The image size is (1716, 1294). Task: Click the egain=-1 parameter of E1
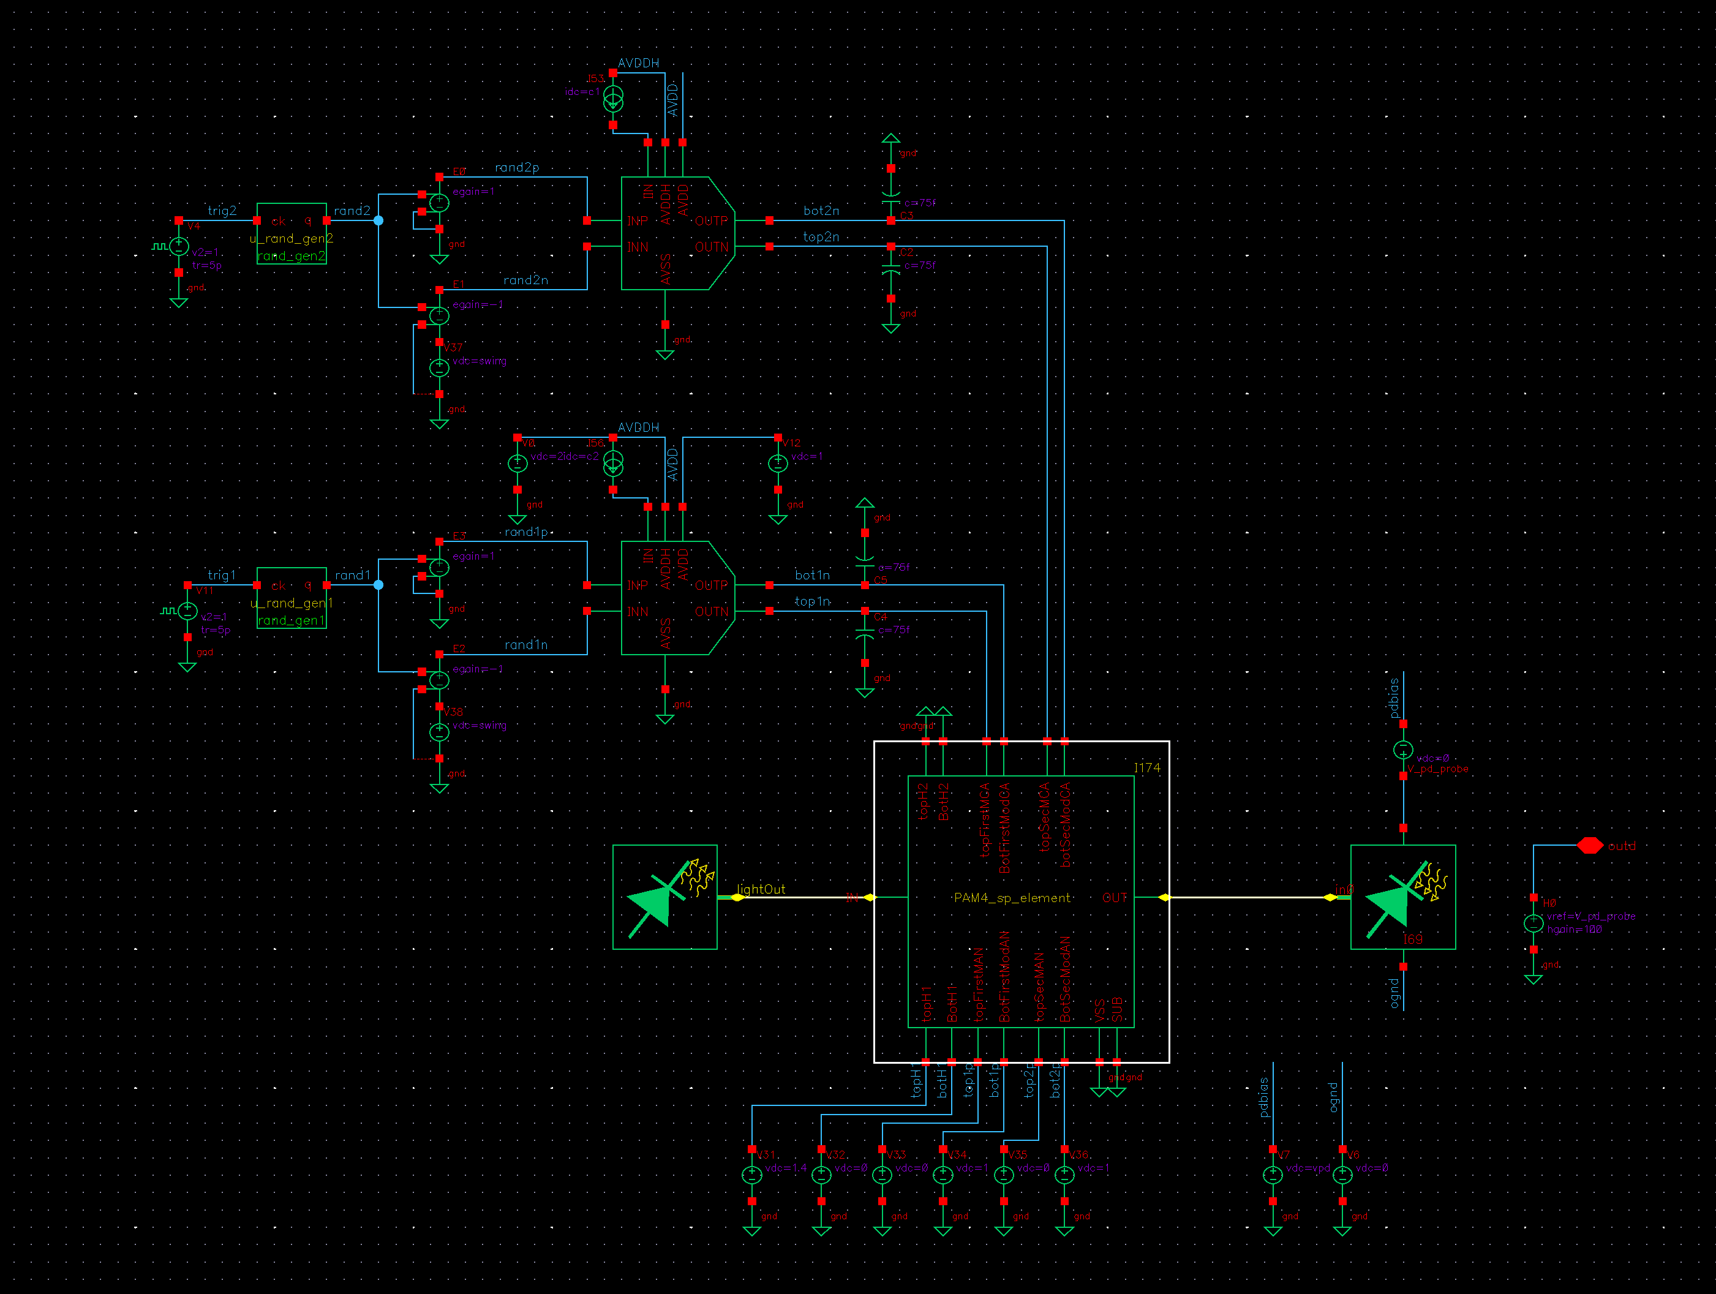click(478, 304)
